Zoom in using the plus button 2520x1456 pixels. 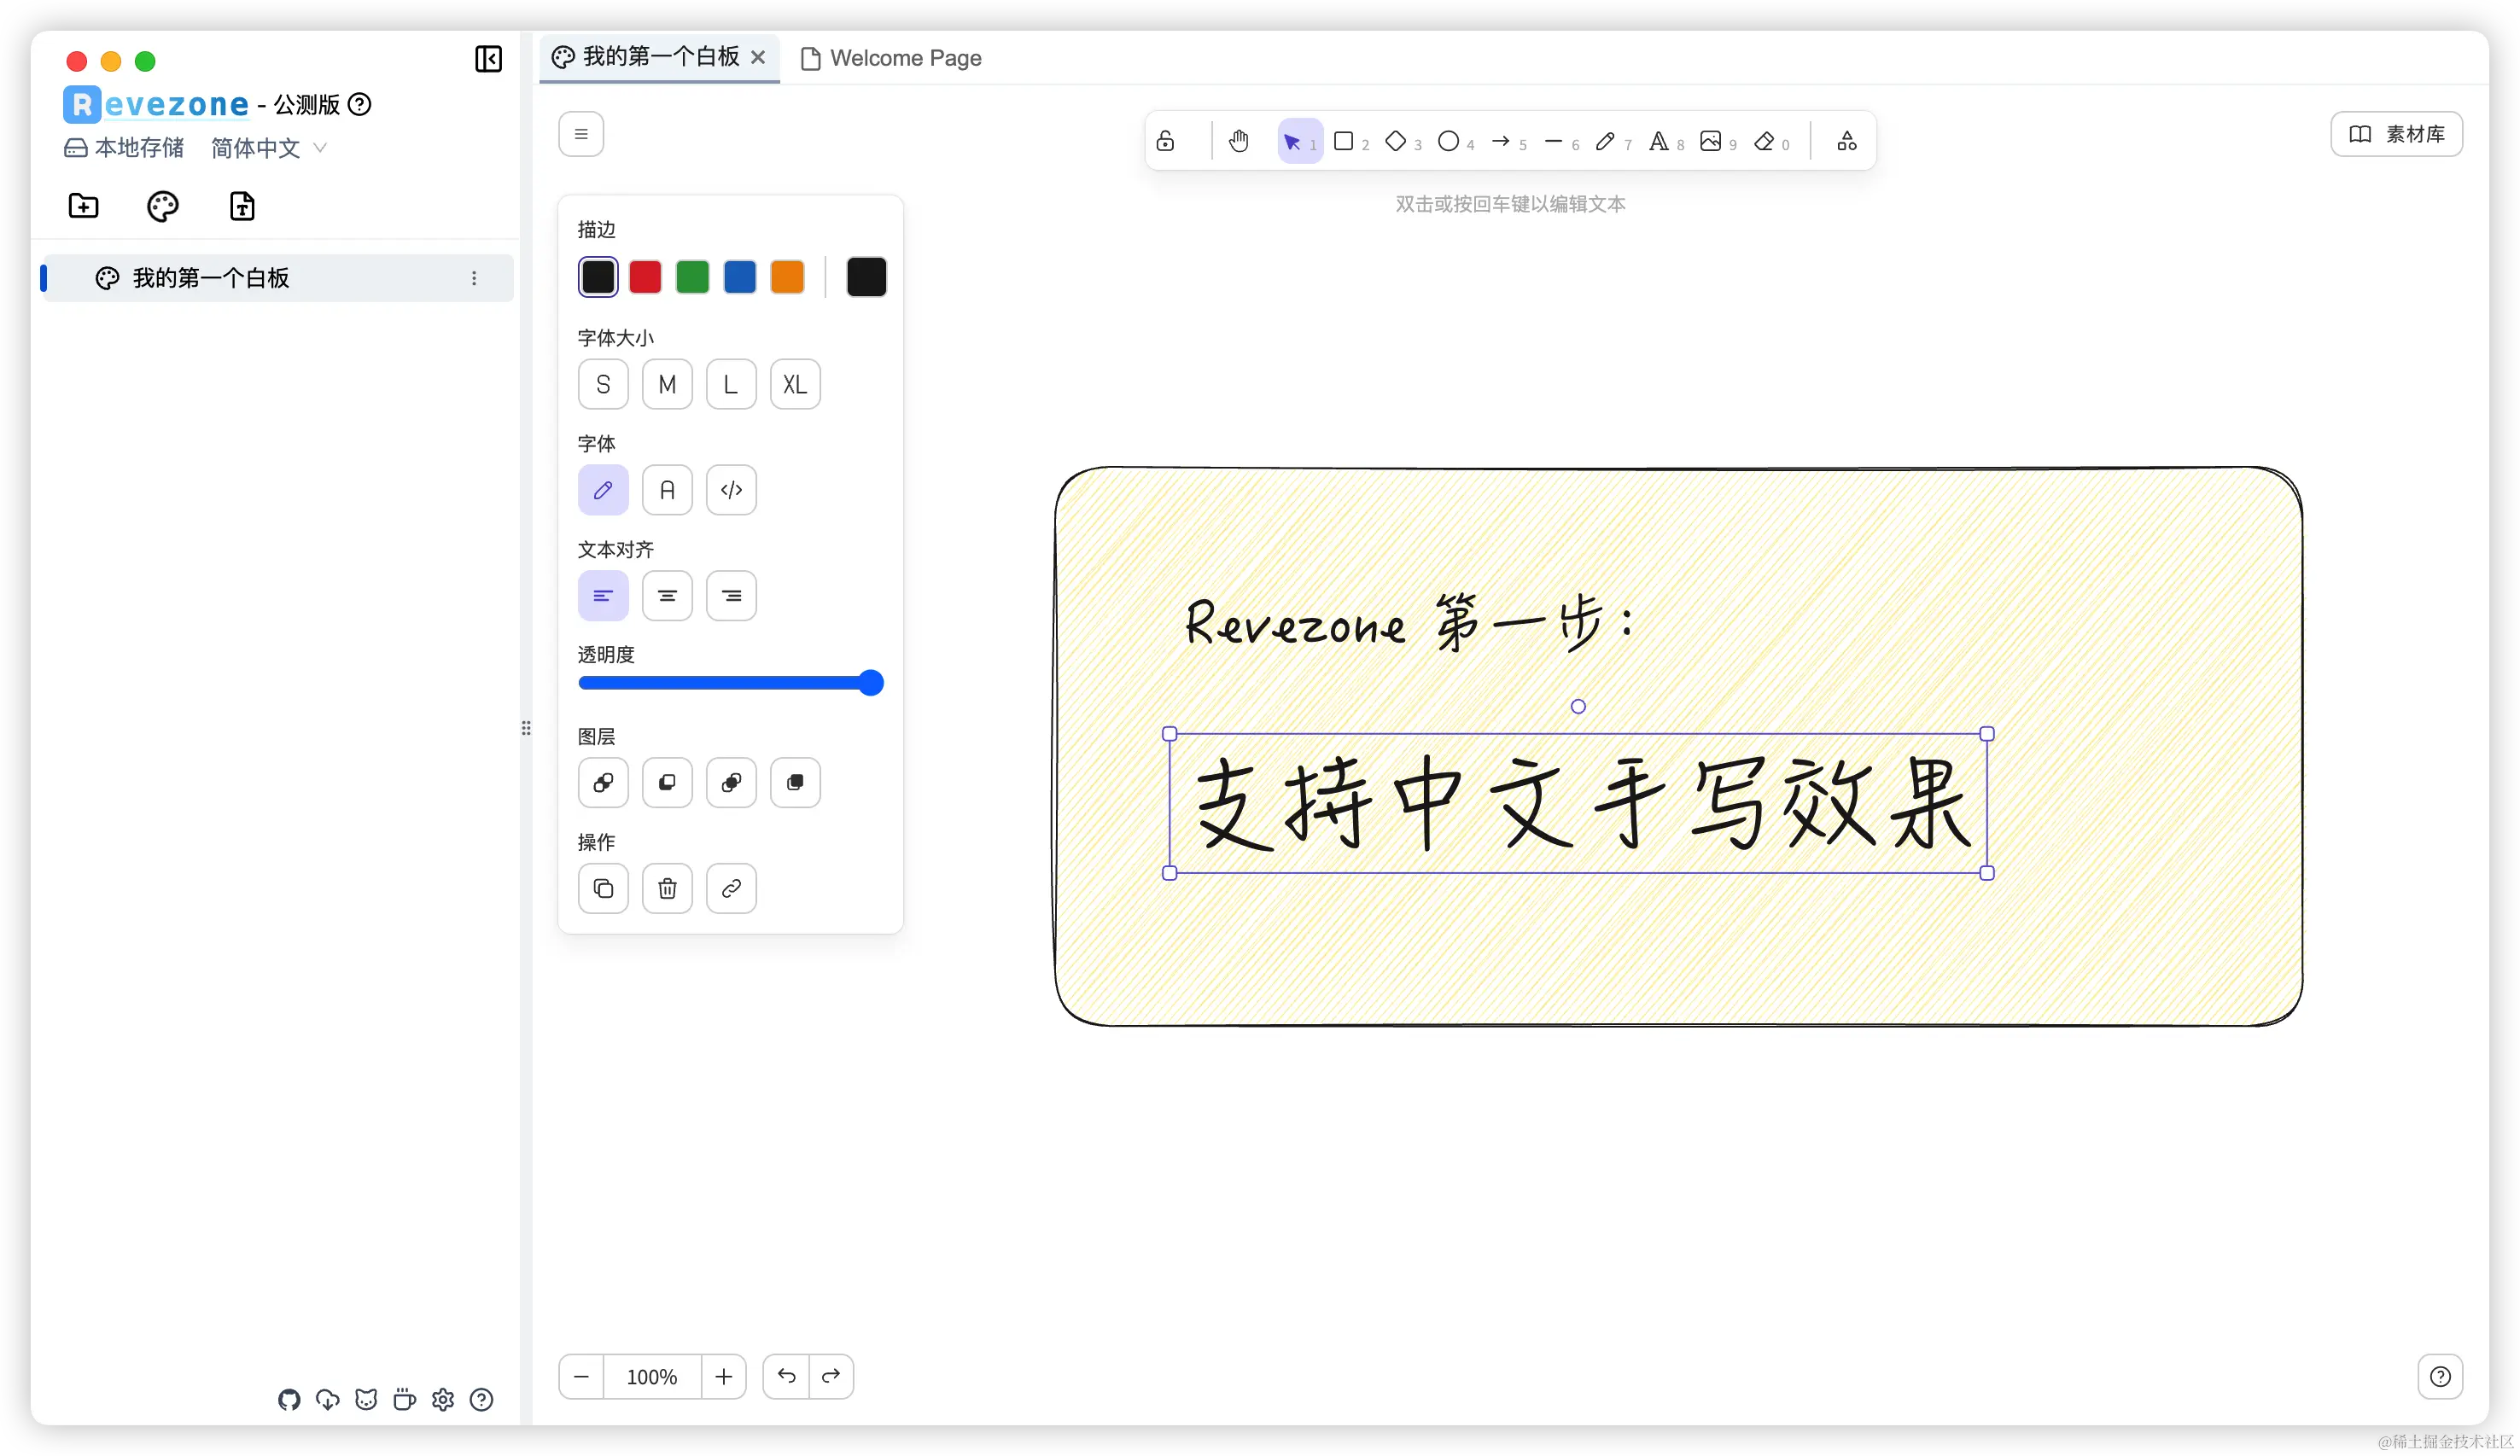[x=724, y=1376]
